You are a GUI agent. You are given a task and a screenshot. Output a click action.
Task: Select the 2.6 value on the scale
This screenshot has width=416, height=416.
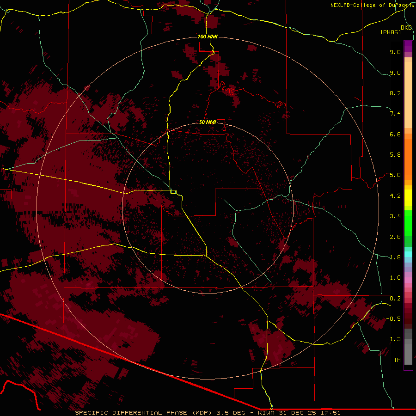point(395,237)
